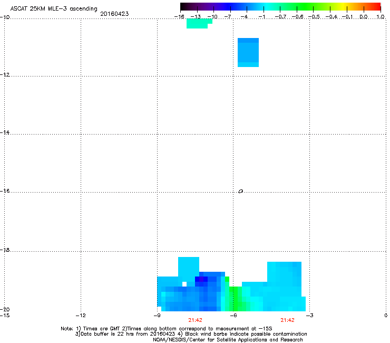Image resolution: width=390 pixels, height=343 pixels.
Task: Click the color scale label '1.0'
Action: [381, 17]
